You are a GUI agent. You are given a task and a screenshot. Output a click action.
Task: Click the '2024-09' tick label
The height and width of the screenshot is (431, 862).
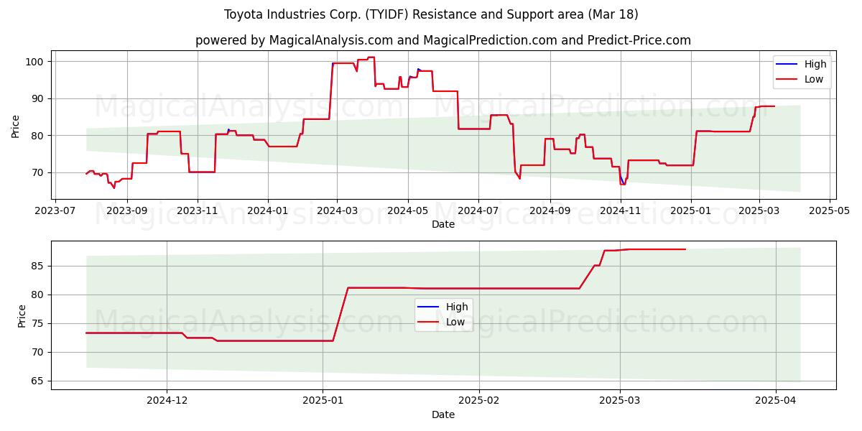pos(550,210)
